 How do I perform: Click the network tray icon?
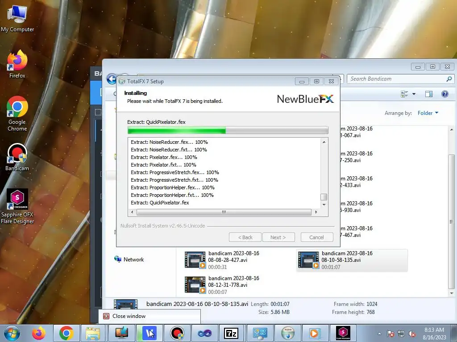[401, 334]
